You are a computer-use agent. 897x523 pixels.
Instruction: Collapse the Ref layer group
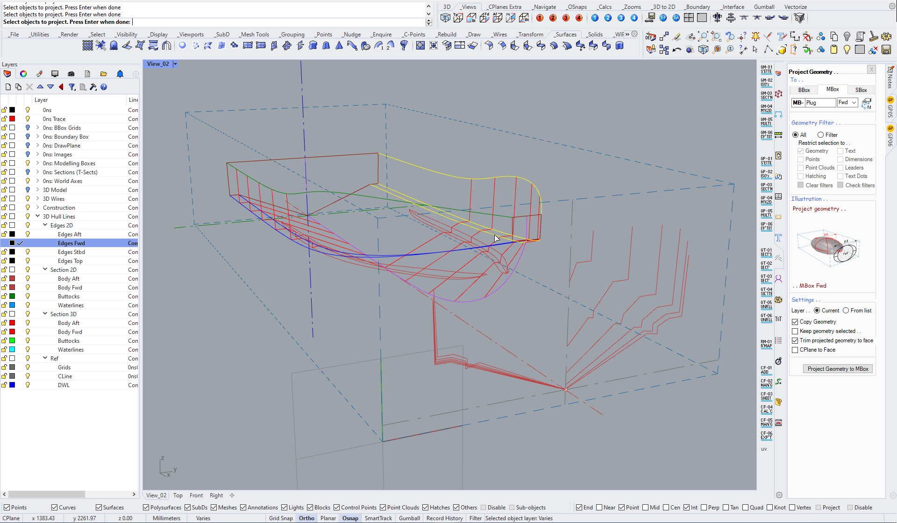(45, 359)
